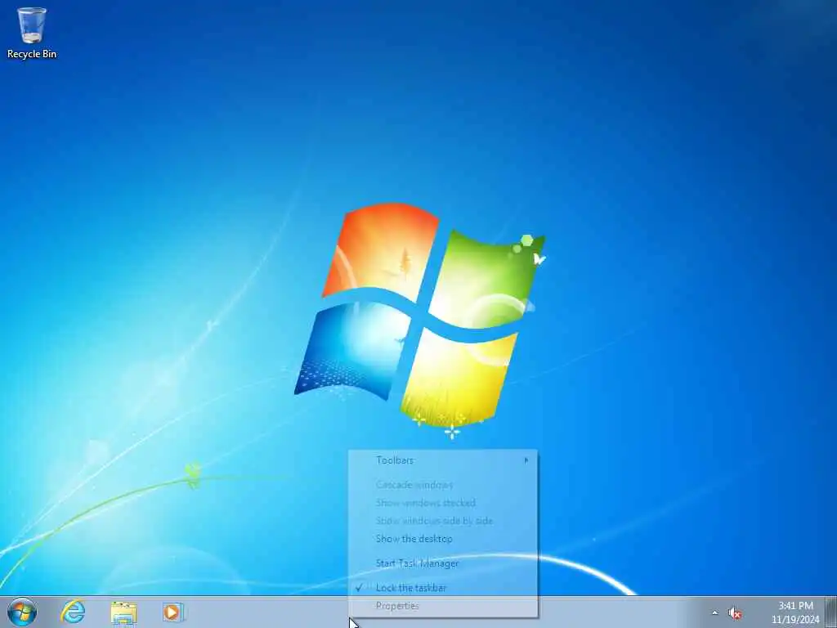This screenshot has width=837, height=628.
Task: Launch Internet Explorer from the taskbar
Action: pos(73,612)
